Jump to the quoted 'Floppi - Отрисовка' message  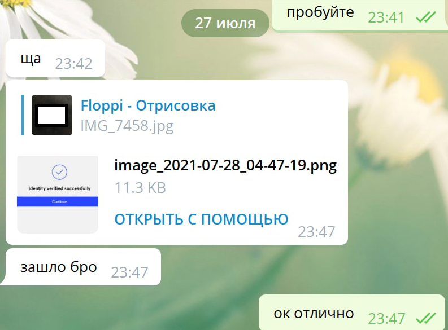[148, 105]
